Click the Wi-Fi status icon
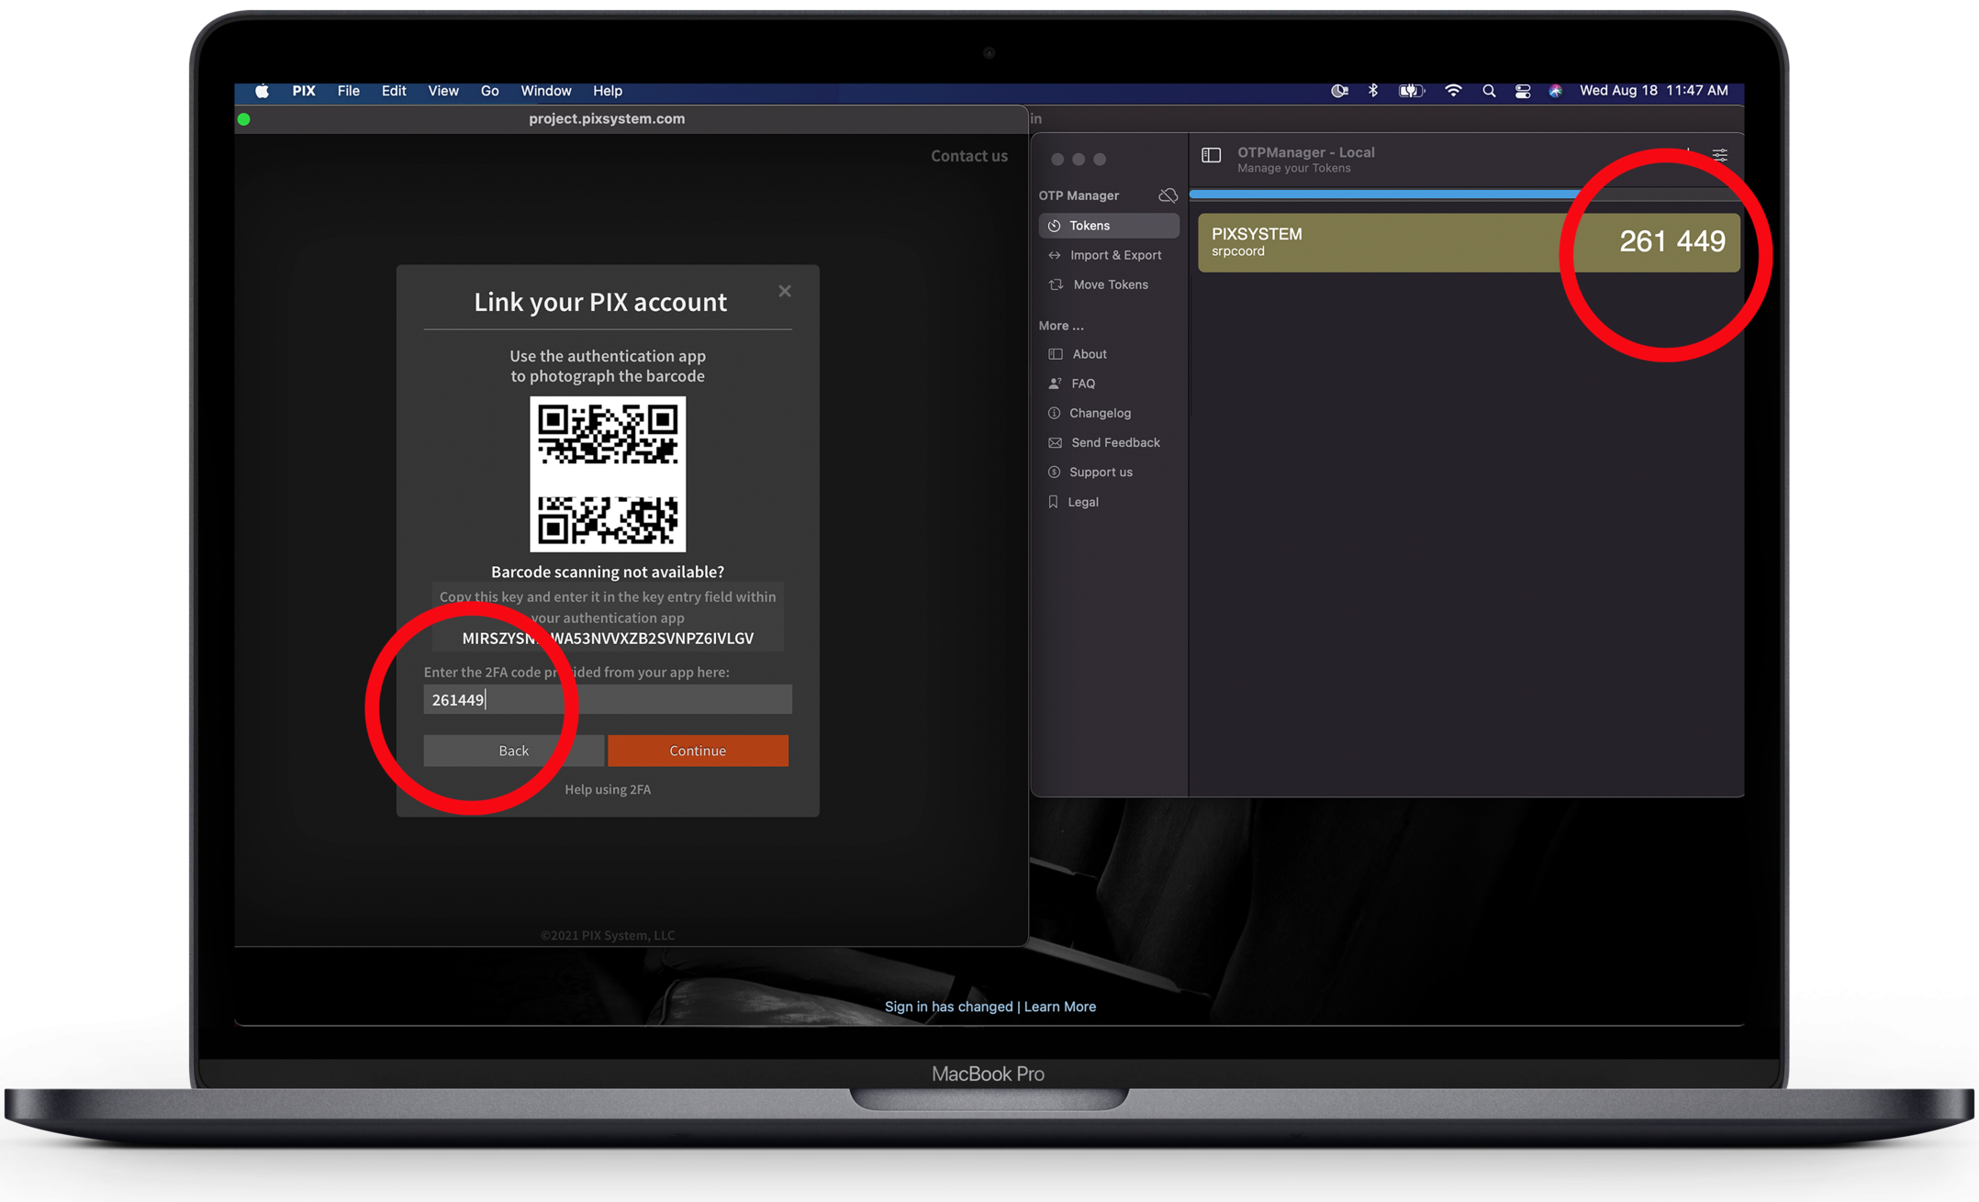The image size is (1979, 1202). [1453, 91]
